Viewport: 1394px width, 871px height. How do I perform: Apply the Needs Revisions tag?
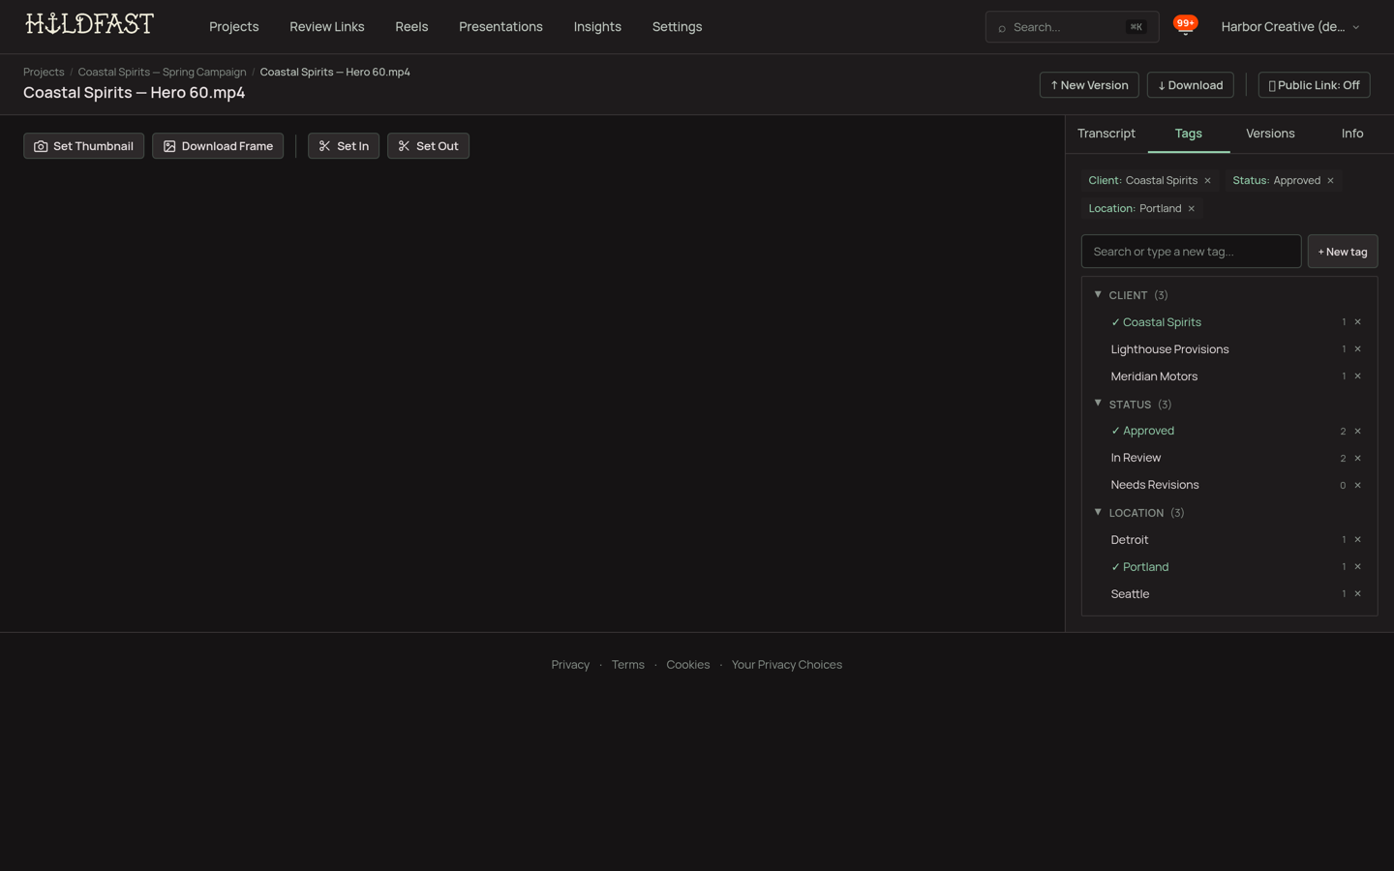pyautogui.click(x=1155, y=485)
